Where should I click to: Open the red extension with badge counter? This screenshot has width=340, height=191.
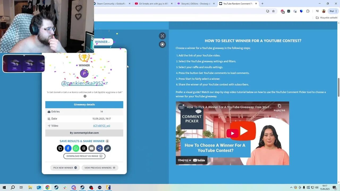[282, 11]
